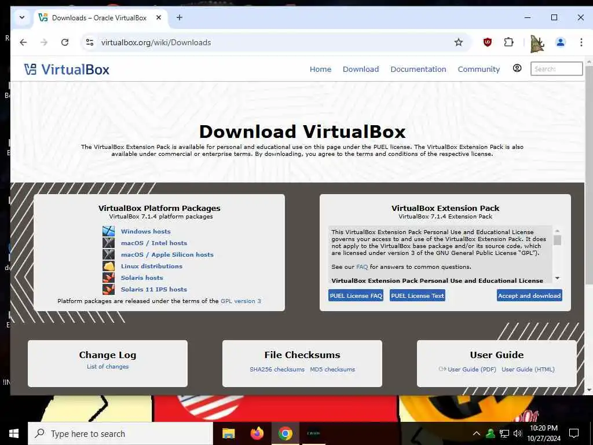Open the dark app icon in the taskbar

313,433
